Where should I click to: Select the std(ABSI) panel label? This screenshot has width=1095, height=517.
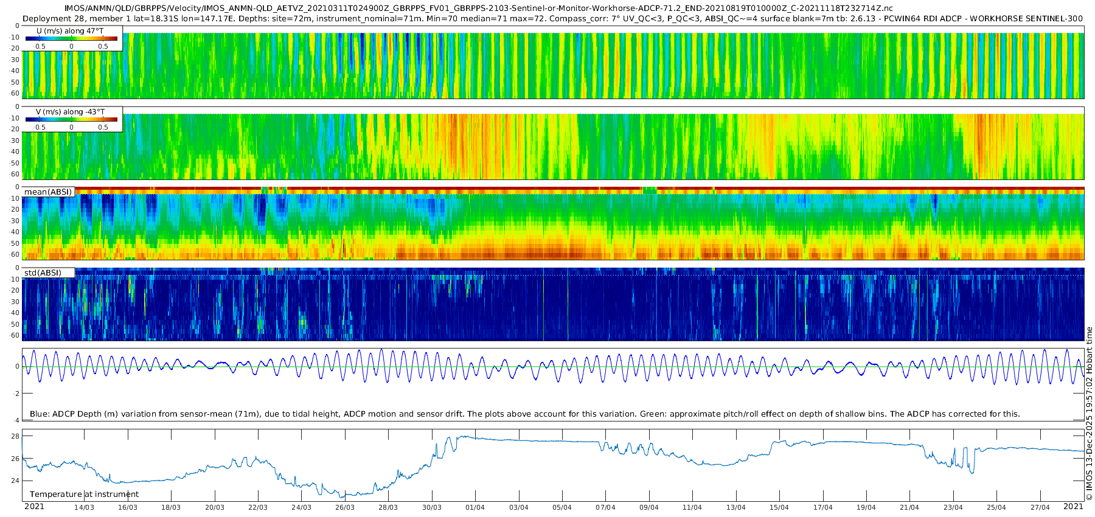click(x=43, y=272)
